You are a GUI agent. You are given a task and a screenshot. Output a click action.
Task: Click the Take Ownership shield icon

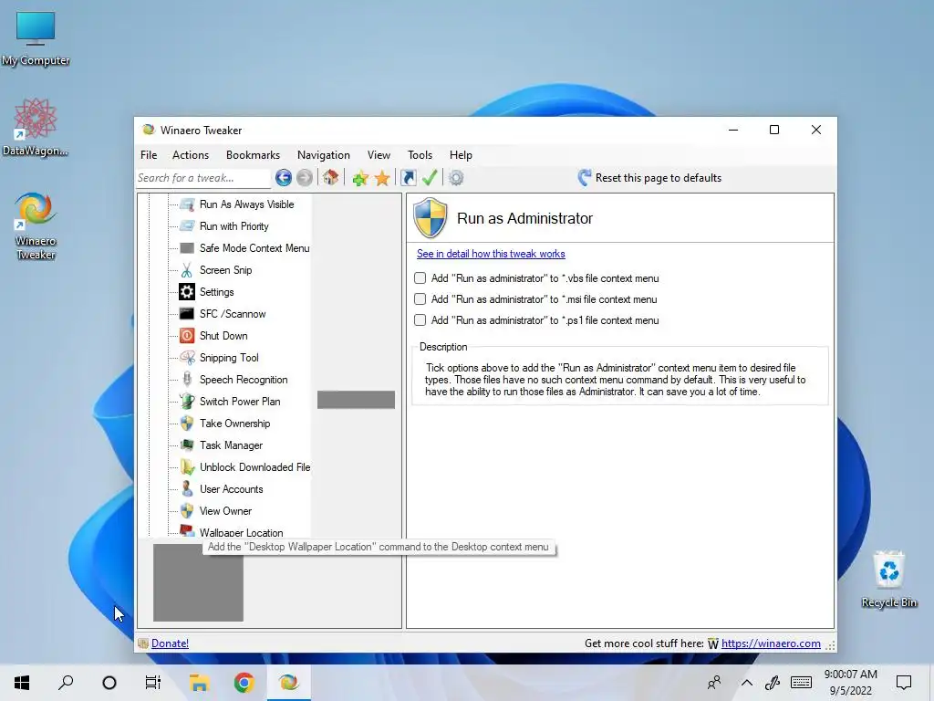[187, 424]
